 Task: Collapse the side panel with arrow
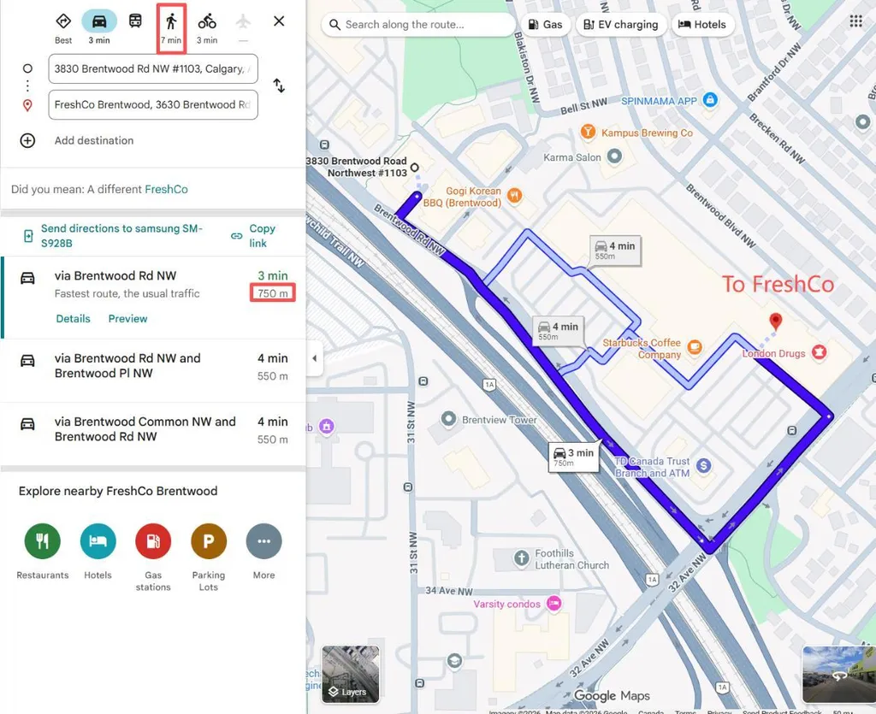click(315, 358)
